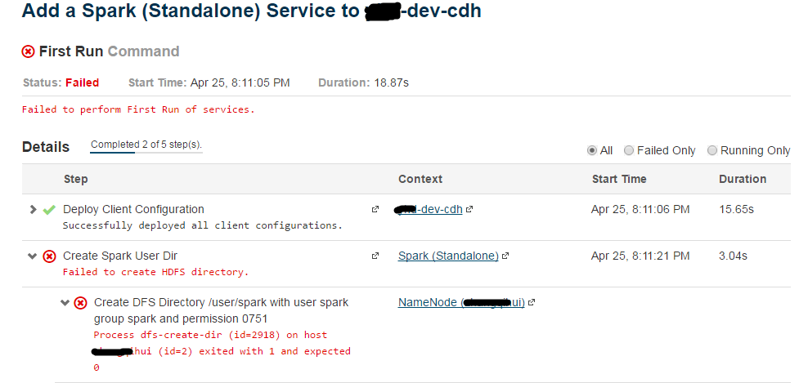799x383 pixels.
Task: Expand the Deploy Client Configuration step
Action: pyautogui.click(x=33, y=210)
